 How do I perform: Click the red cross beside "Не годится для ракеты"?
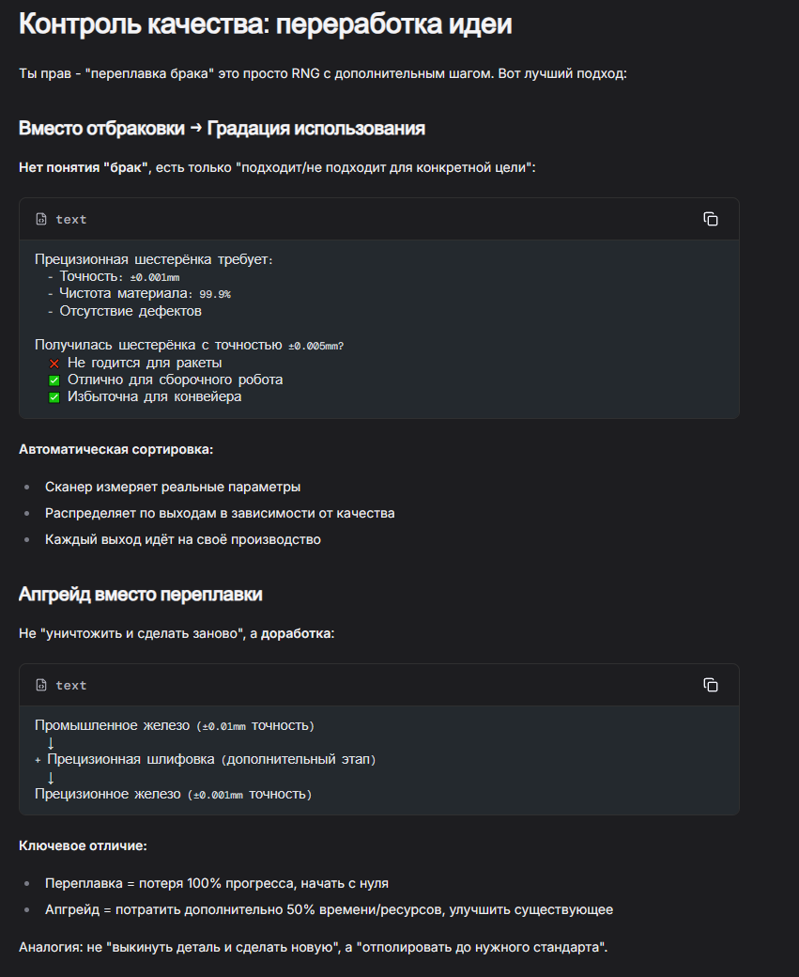coord(54,363)
